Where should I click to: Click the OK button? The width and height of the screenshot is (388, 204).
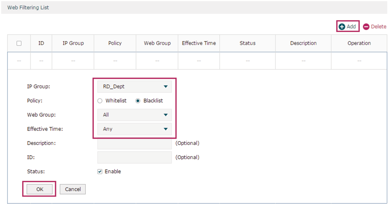(40, 189)
